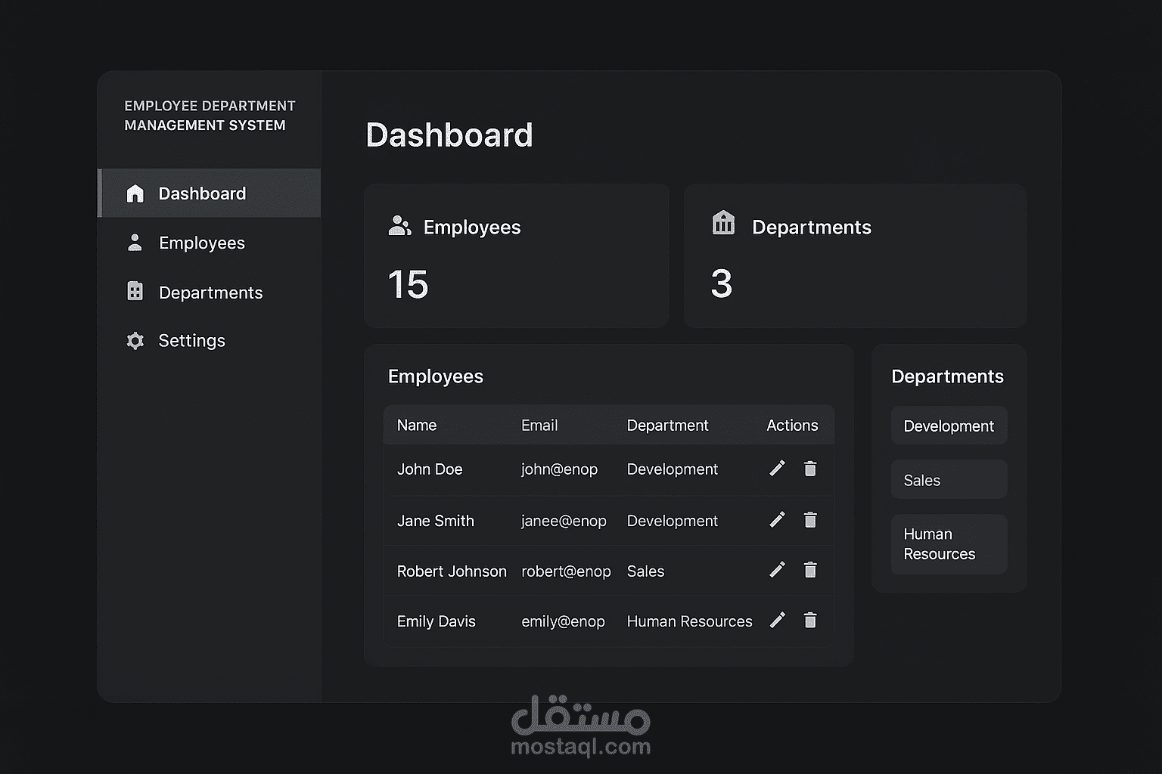Click the Employees table section title
The image size is (1162, 774).
(x=436, y=376)
